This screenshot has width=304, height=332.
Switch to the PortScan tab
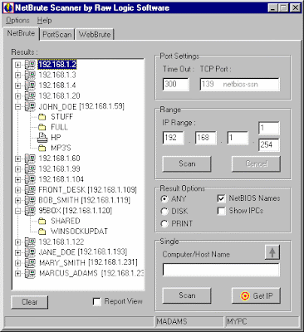57,35
